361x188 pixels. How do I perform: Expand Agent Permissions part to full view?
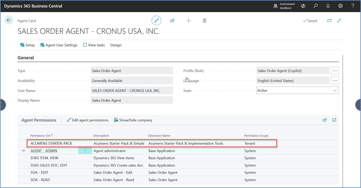coord(334,120)
